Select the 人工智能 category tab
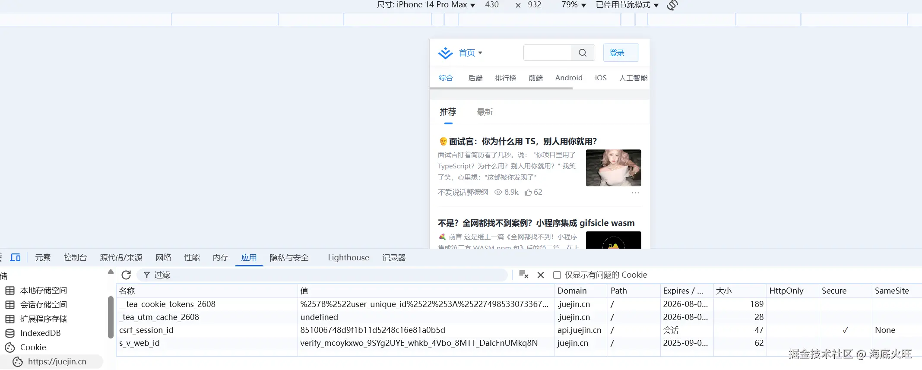This screenshot has height=370, width=922. pyautogui.click(x=633, y=78)
